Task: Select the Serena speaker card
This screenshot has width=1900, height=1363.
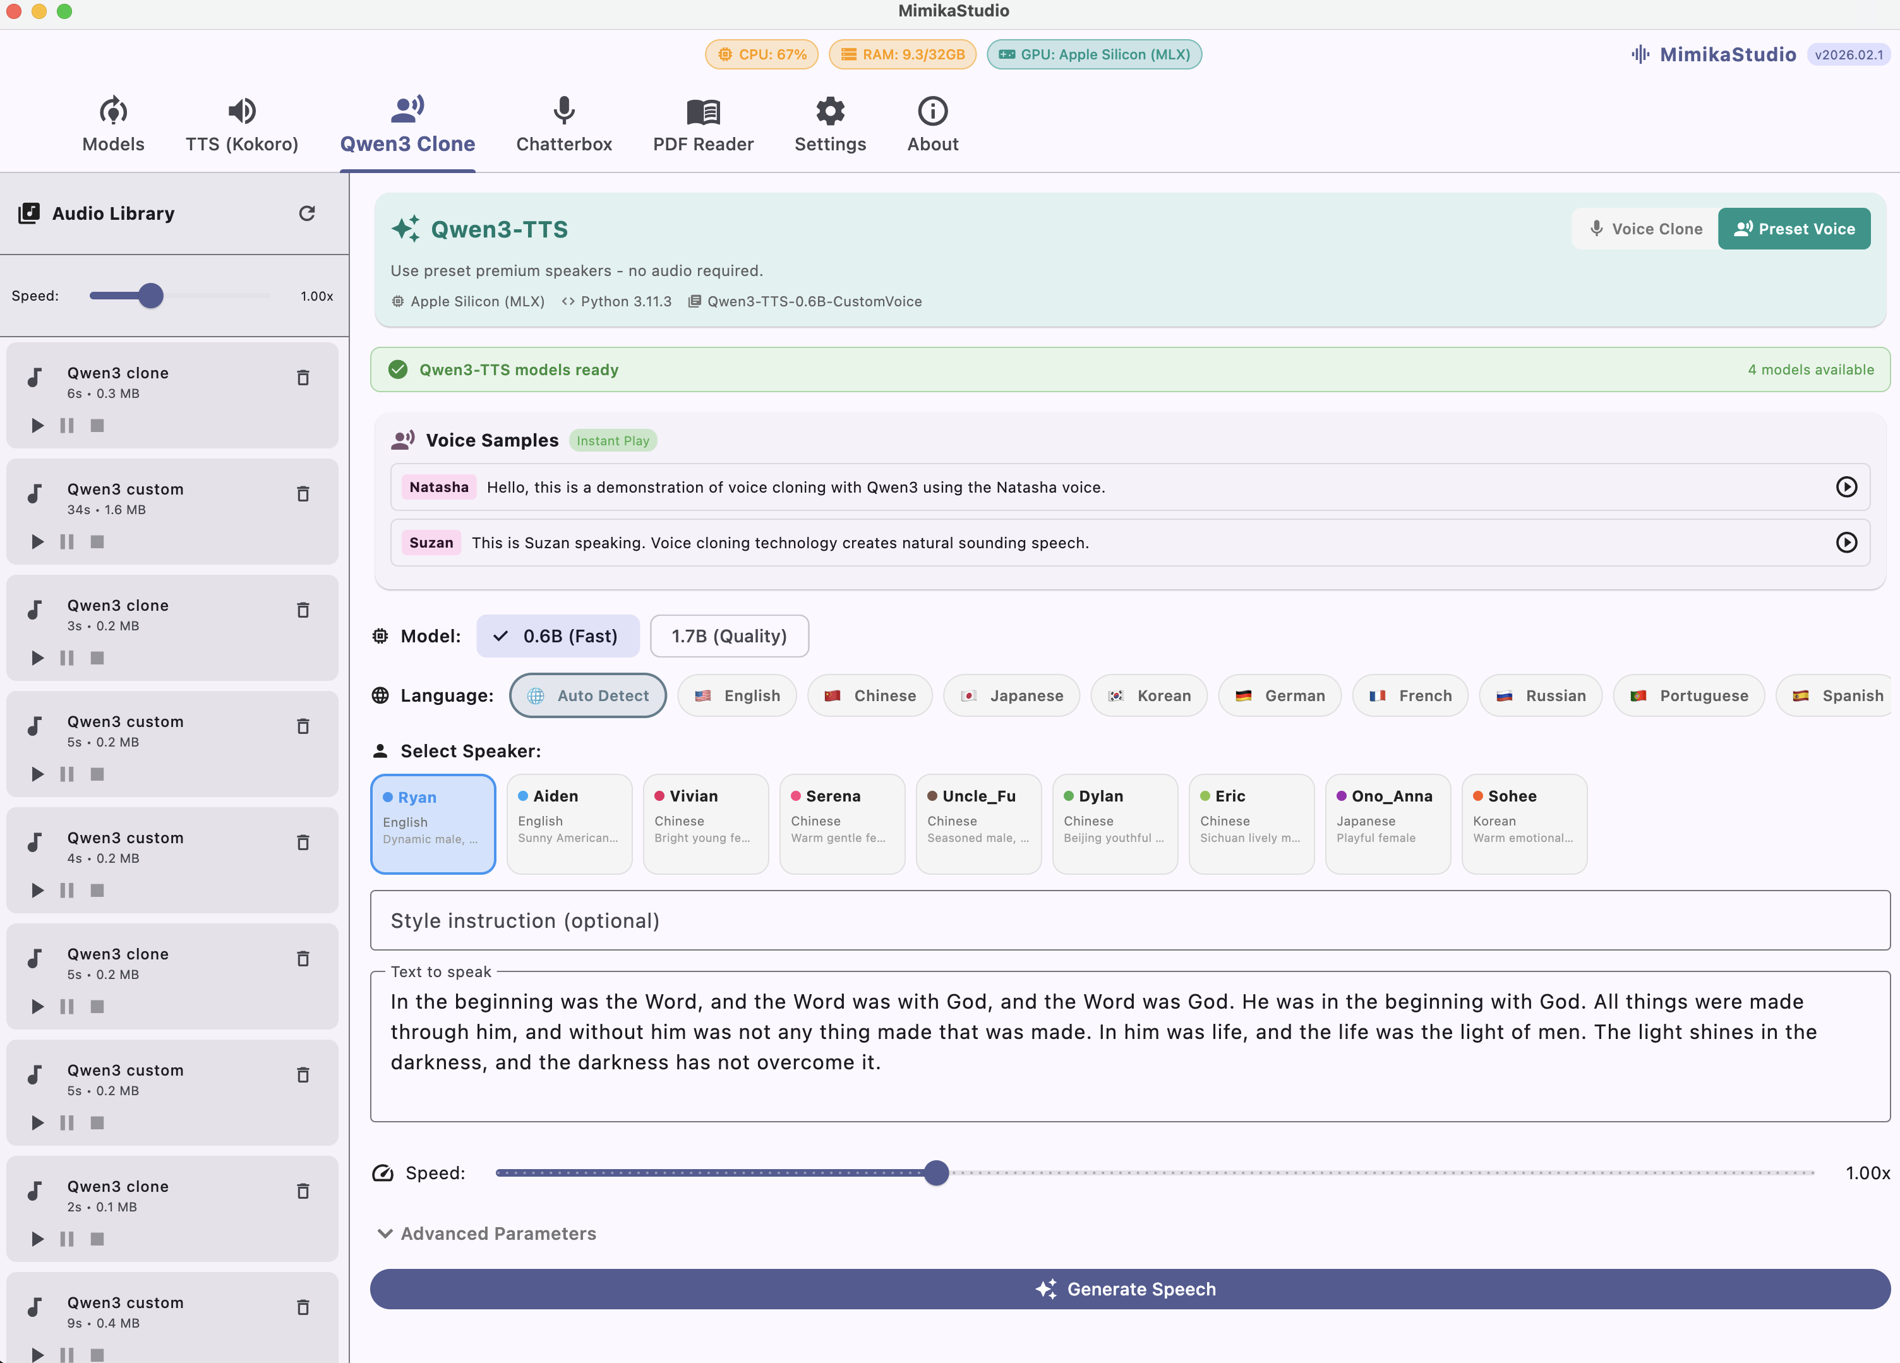Action: point(842,824)
